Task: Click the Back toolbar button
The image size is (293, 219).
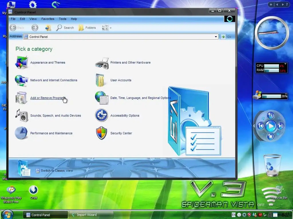Action: 17,28
